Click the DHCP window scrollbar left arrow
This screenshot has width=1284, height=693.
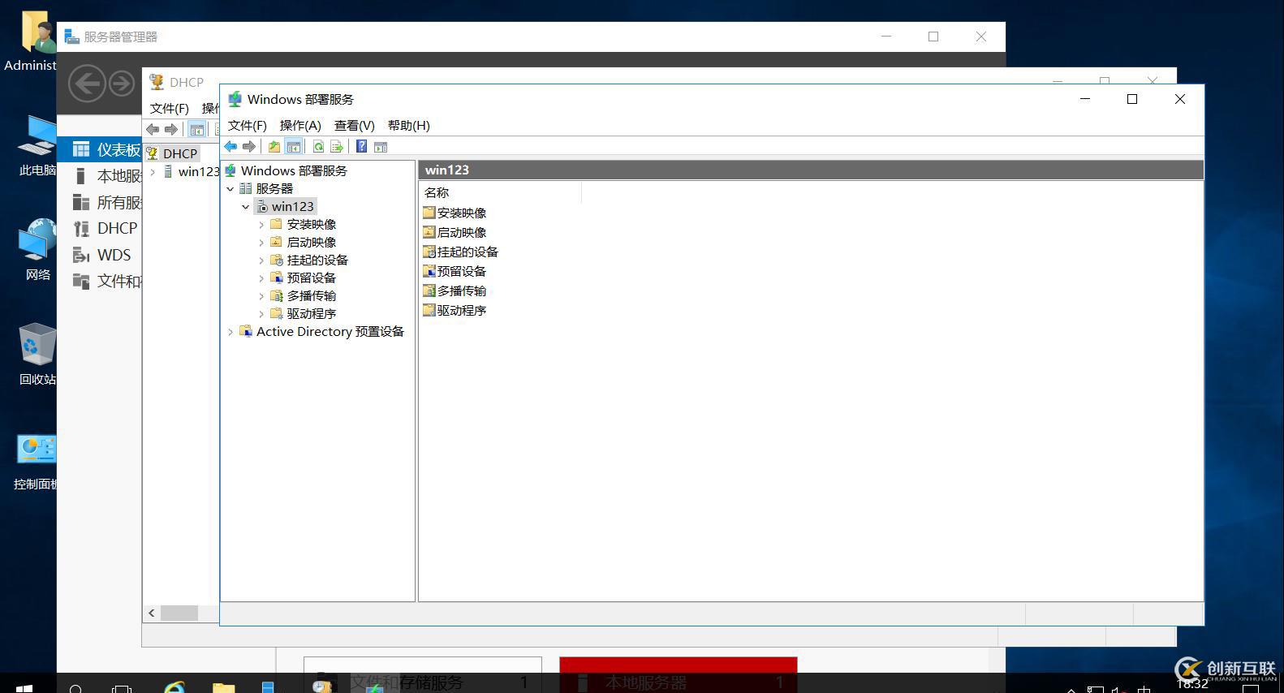tap(152, 613)
